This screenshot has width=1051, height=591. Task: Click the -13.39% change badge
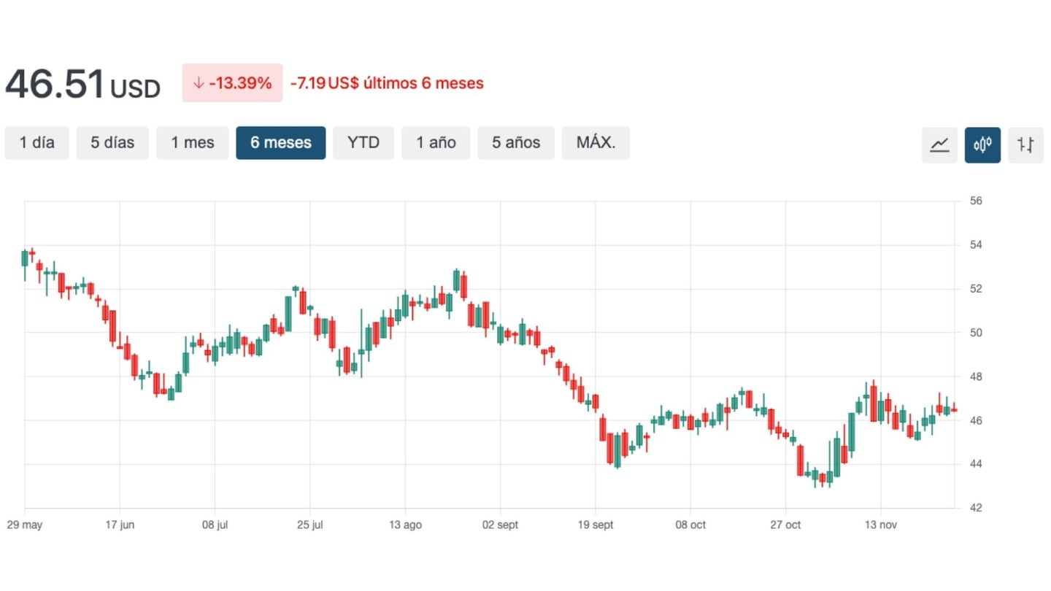pos(232,83)
